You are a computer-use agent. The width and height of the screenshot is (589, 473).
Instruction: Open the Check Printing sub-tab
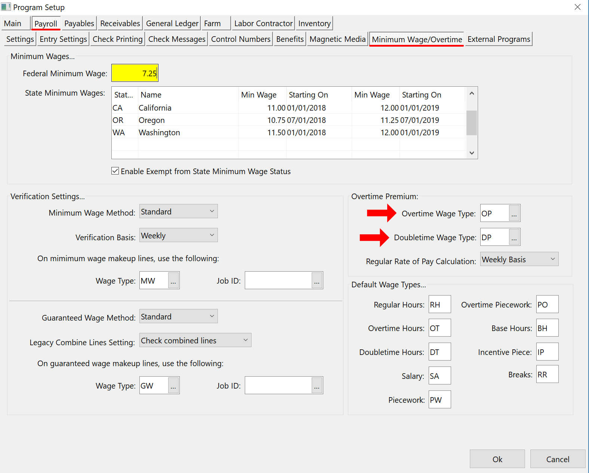117,39
